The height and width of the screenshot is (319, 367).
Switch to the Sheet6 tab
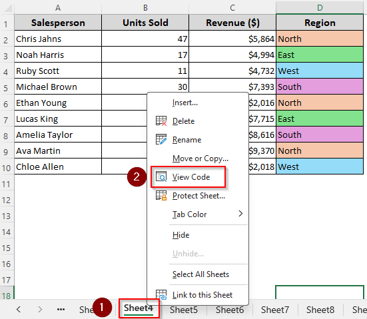[x=230, y=310]
